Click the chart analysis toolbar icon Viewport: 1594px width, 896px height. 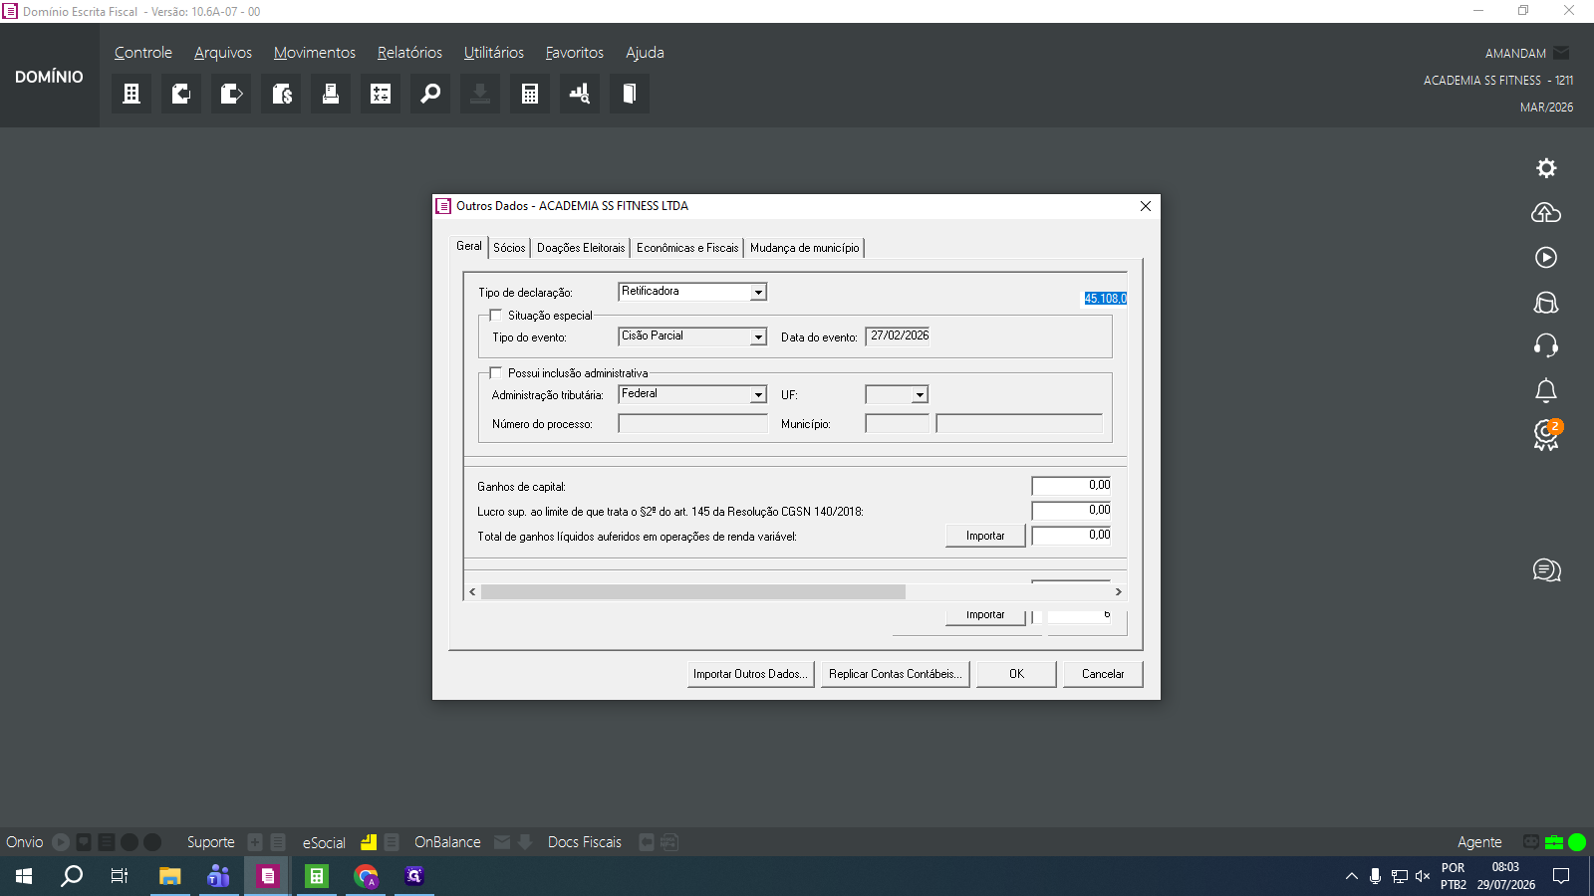(580, 94)
